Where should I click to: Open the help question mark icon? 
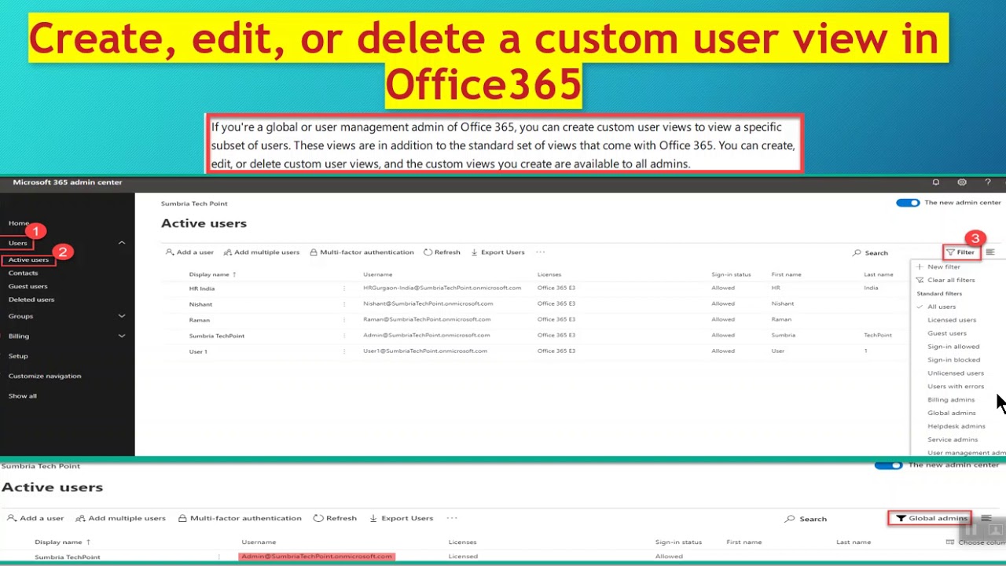tap(988, 182)
